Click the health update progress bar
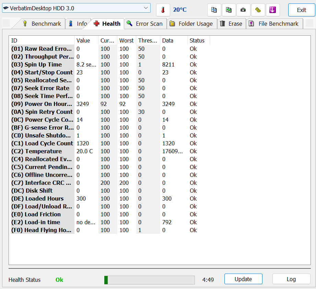The width and height of the screenshot is (316, 289). click(149, 280)
